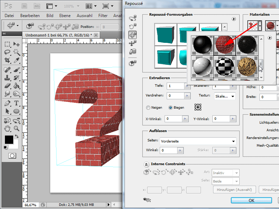Click the Tiefe input field
Viewport: 279px width, 209px height.
pyautogui.click(x=175, y=86)
